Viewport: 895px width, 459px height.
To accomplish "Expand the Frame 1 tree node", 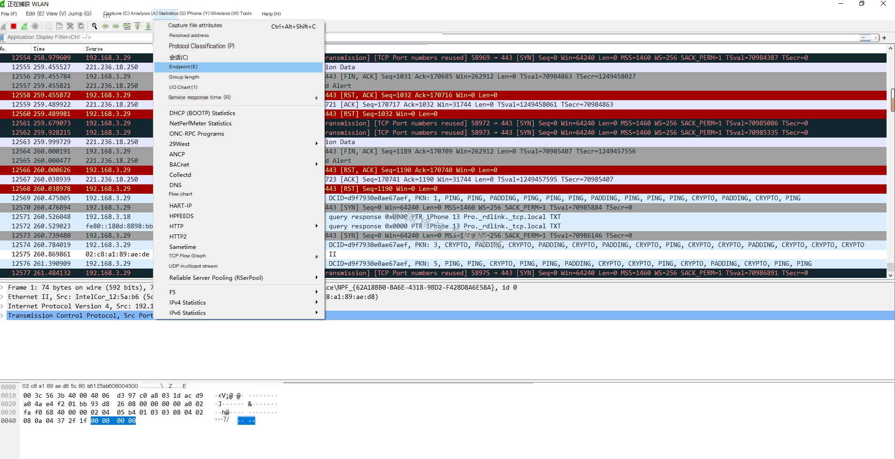I will [x=3, y=287].
